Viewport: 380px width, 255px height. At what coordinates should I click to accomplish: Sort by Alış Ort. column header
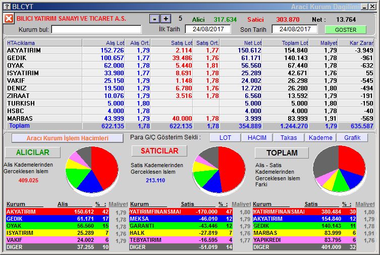[x=137, y=43]
